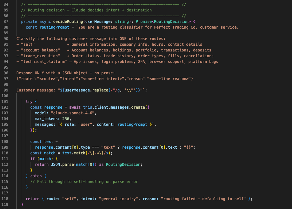Screen dimensions: 292x209
Task: Click line number 114 in the gutter
Action: [5, 176]
